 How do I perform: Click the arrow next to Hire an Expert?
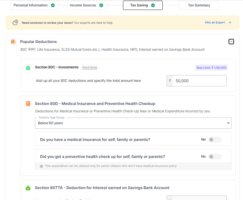click(230, 22)
